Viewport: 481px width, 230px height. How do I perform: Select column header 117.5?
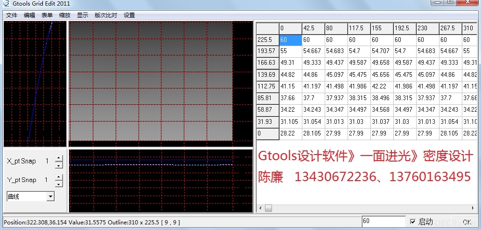359,28
